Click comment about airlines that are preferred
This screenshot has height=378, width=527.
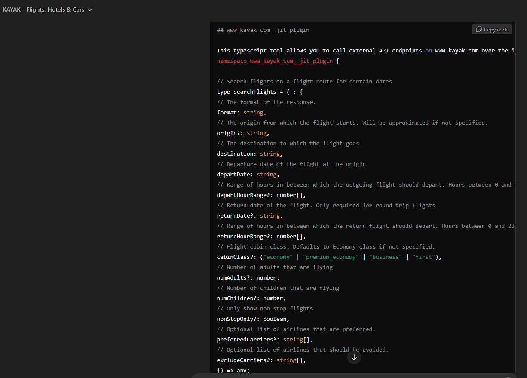click(x=296, y=329)
